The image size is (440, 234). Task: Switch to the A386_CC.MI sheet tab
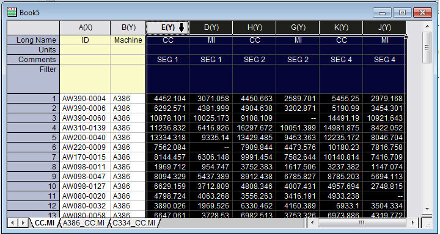click(x=83, y=223)
